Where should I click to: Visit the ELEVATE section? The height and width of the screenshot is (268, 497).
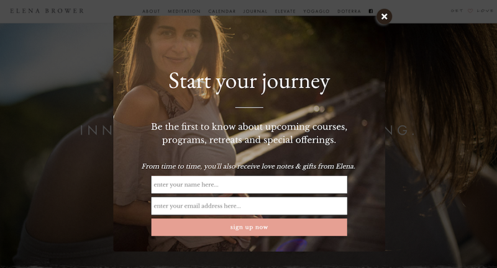(x=285, y=11)
